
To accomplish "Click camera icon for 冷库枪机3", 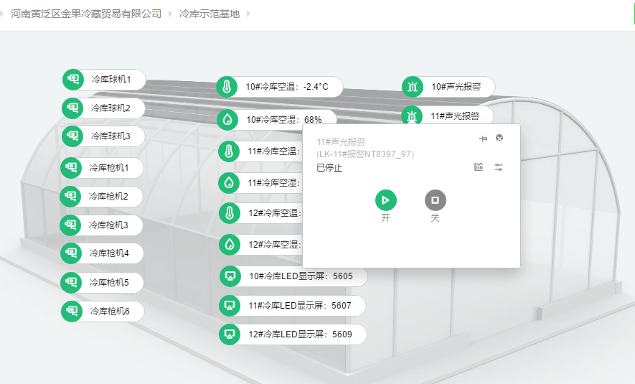I will [x=70, y=225].
